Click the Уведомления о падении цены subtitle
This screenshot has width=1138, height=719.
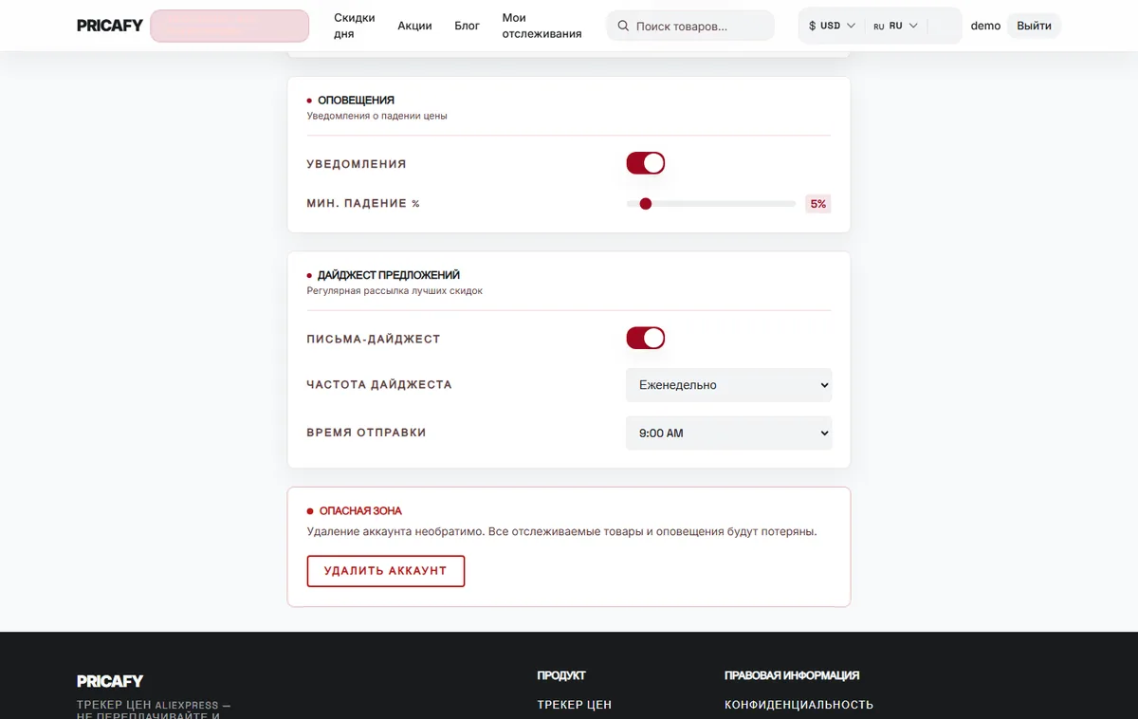pyautogui.click(x=376, y=116)
